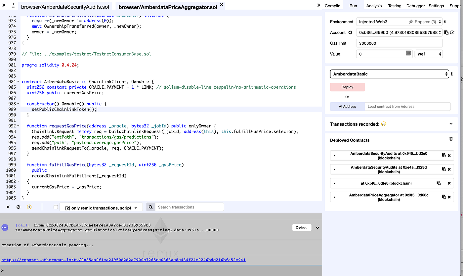The width and height of the screenshot is (463, 276).
Task: Click the Value input field
Action: pyautogui.click(x=384, y=54)
